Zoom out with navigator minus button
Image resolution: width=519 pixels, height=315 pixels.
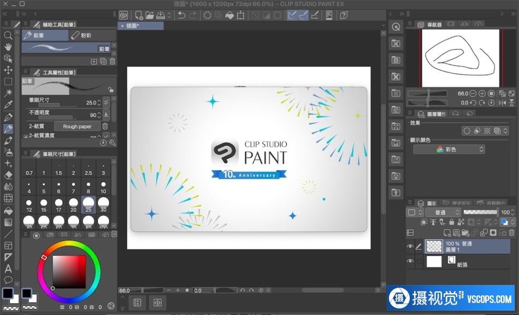[473, 94]
